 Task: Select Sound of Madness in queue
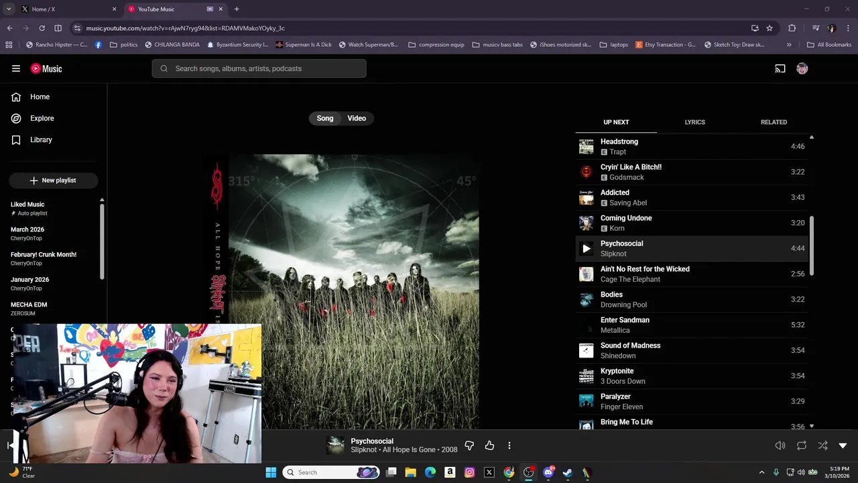[692, 350]
